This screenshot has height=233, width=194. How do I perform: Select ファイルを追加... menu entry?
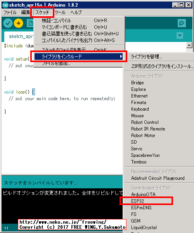(79, 64)
